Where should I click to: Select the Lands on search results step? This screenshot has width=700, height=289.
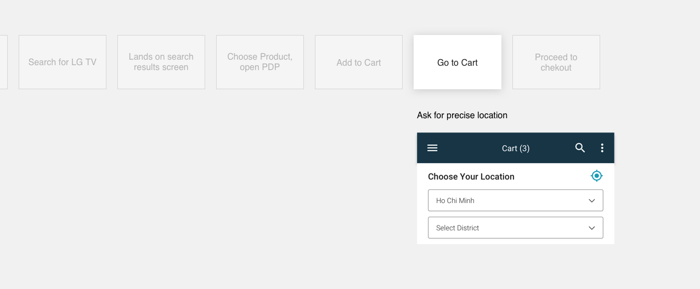click(x=161, y=62)
